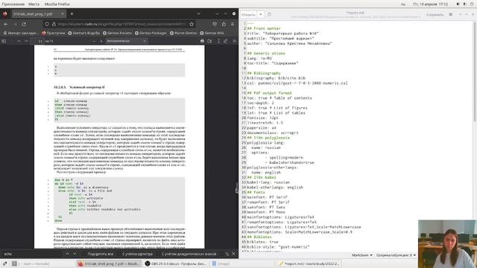Go back in Firefox history
The image size is (477, 268).
(x=6, y=24)
